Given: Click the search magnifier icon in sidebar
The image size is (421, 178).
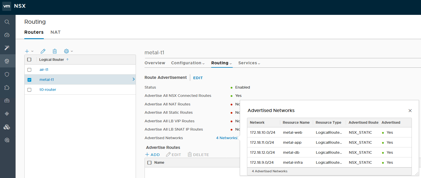Looking at the screenshot, I should 7,22.
